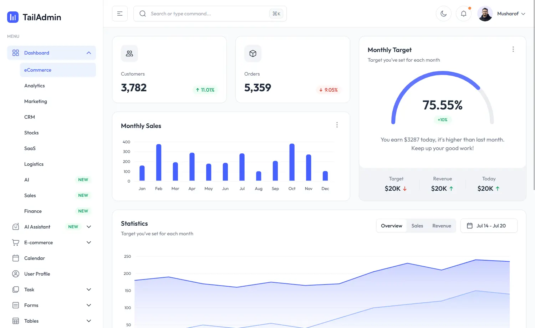This screenshot has width=535, height=328.
Task: Click Musharof's profile avatar
Action: 485,14
